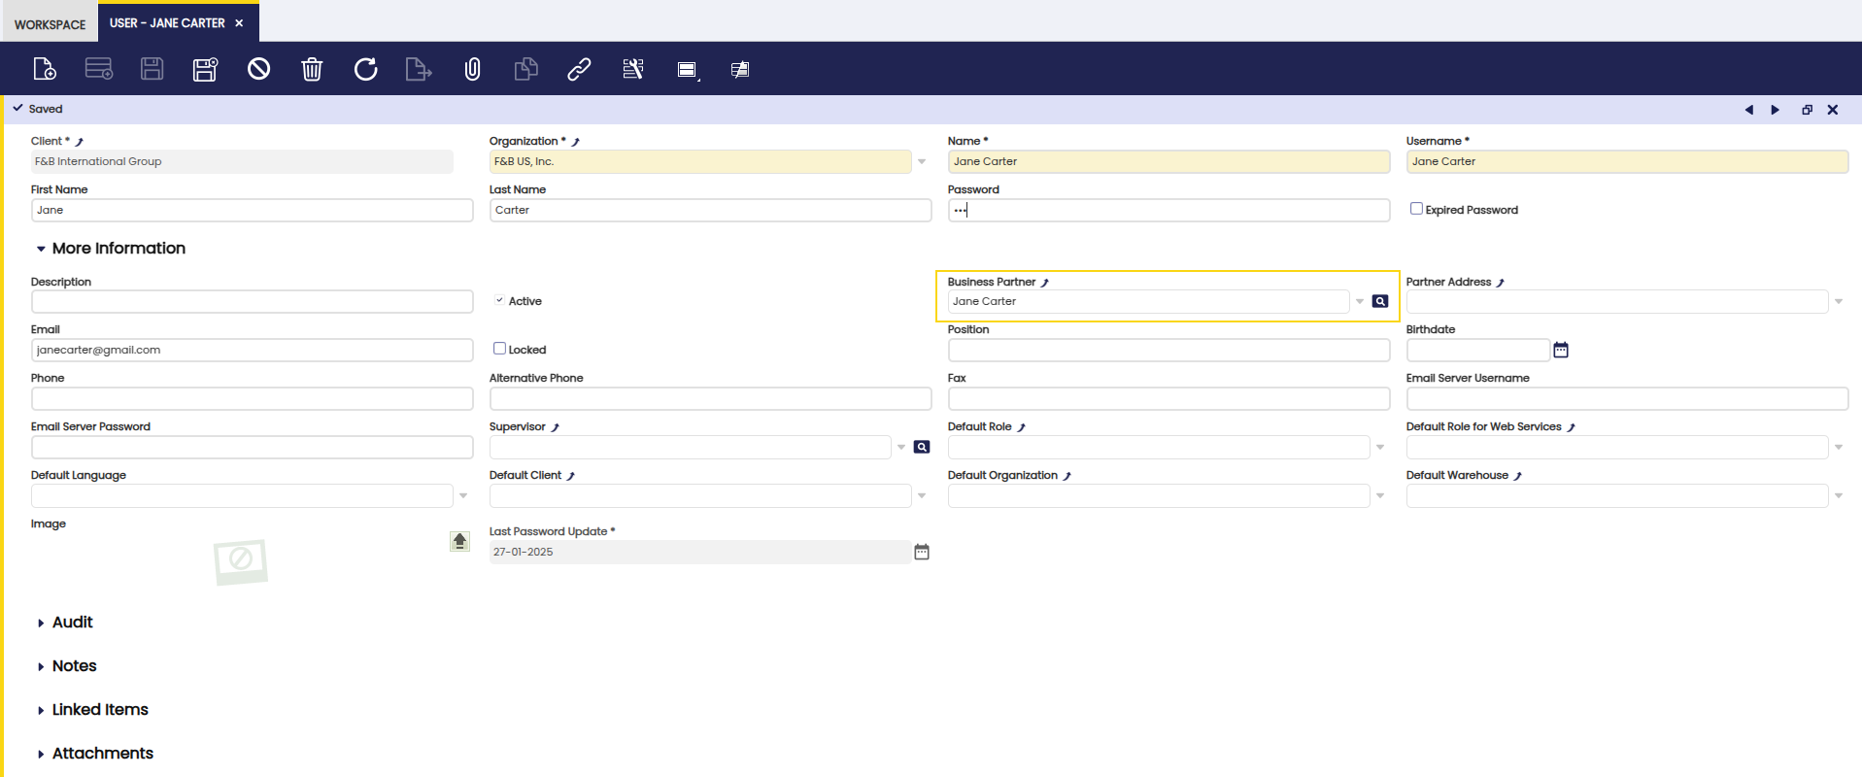Click the Description field
Viewport: 1862px width, 777px height.
253,301
